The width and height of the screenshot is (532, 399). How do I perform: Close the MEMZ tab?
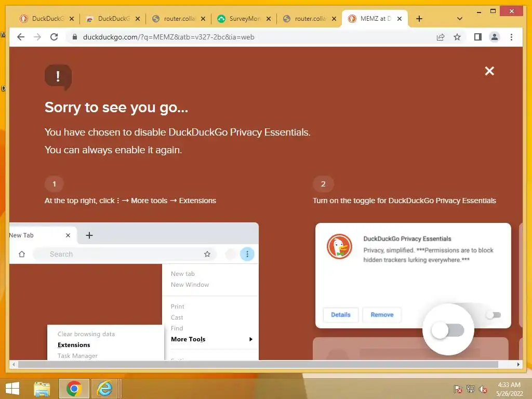point(400,19)
